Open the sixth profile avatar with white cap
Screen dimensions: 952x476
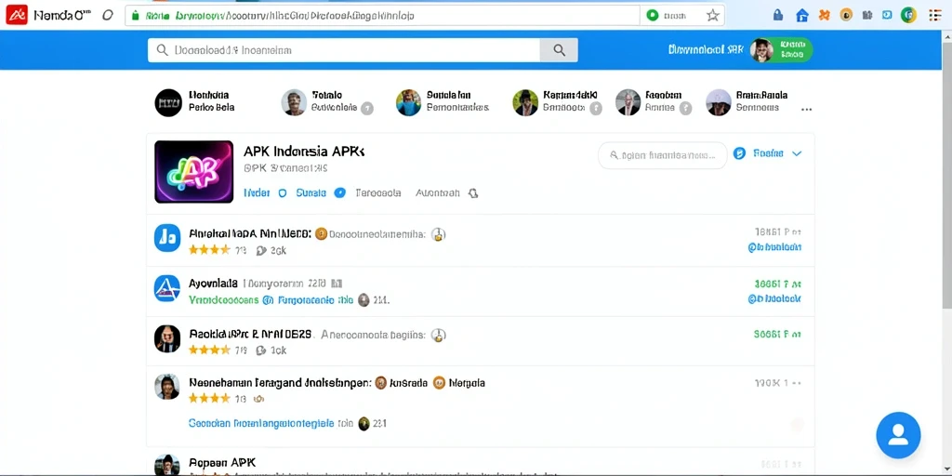click(x=719, y=102)
